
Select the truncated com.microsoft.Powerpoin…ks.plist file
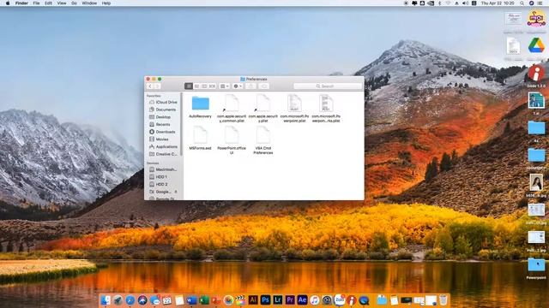coord(326,109)
